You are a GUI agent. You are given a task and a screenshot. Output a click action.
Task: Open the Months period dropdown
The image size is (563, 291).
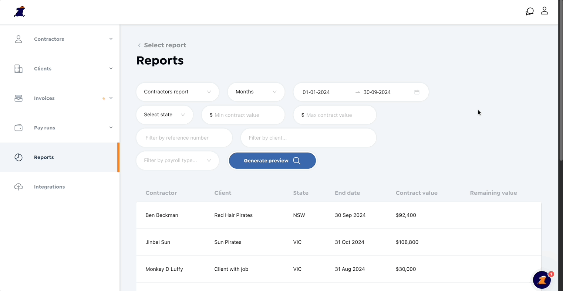(x=256, y=92)
